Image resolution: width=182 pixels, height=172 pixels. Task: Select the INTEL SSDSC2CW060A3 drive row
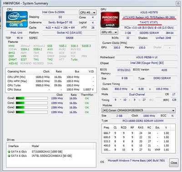(51, 156)
